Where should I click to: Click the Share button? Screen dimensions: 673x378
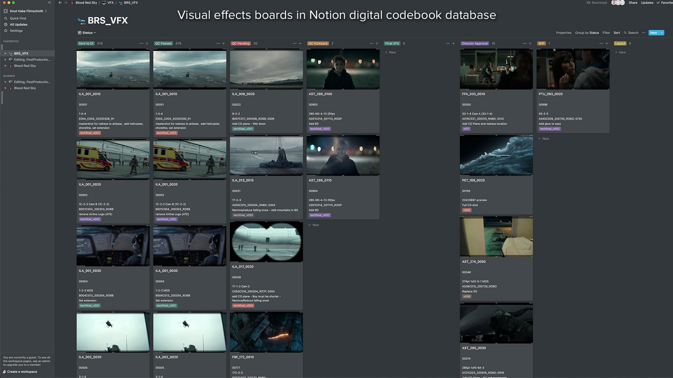pyautogui.click(x=633, y=3)
